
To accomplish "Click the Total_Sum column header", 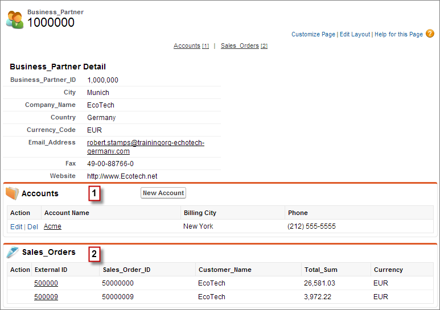I will pos(322,270).
